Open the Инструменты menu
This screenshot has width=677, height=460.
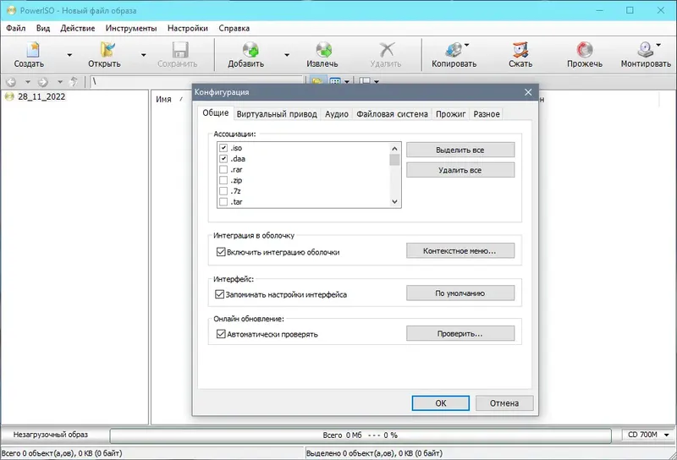(x=131, y=28)
